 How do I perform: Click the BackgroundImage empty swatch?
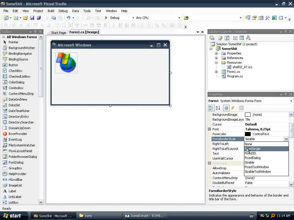248,115
